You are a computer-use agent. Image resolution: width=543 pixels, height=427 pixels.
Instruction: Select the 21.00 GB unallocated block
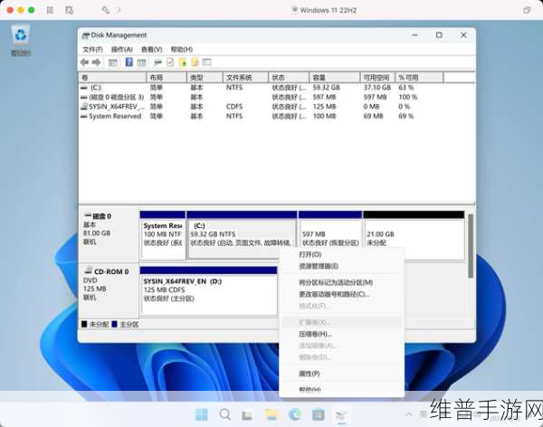414,235
